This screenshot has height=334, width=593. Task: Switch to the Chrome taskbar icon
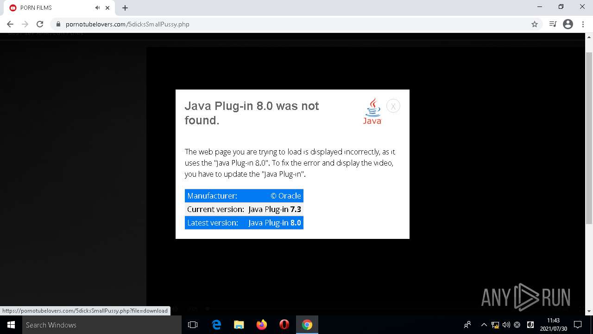(307, 325)
